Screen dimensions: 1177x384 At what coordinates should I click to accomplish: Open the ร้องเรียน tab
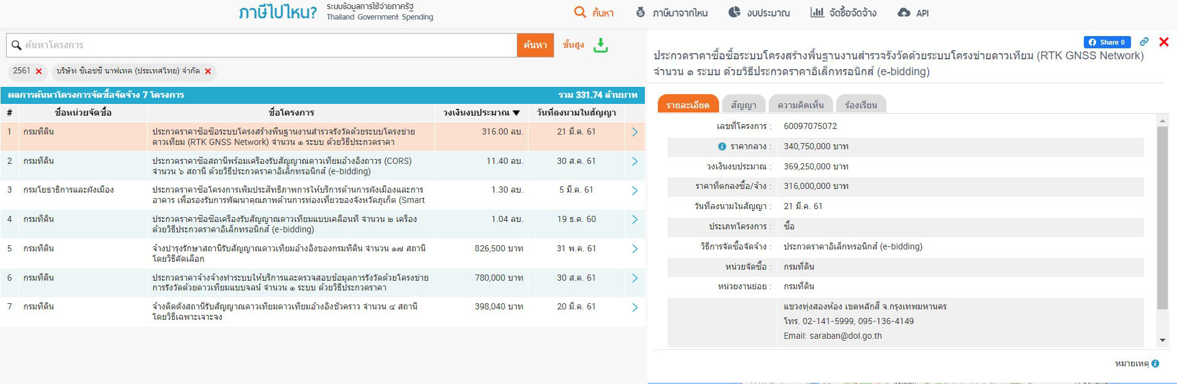(x=861, y=105)
